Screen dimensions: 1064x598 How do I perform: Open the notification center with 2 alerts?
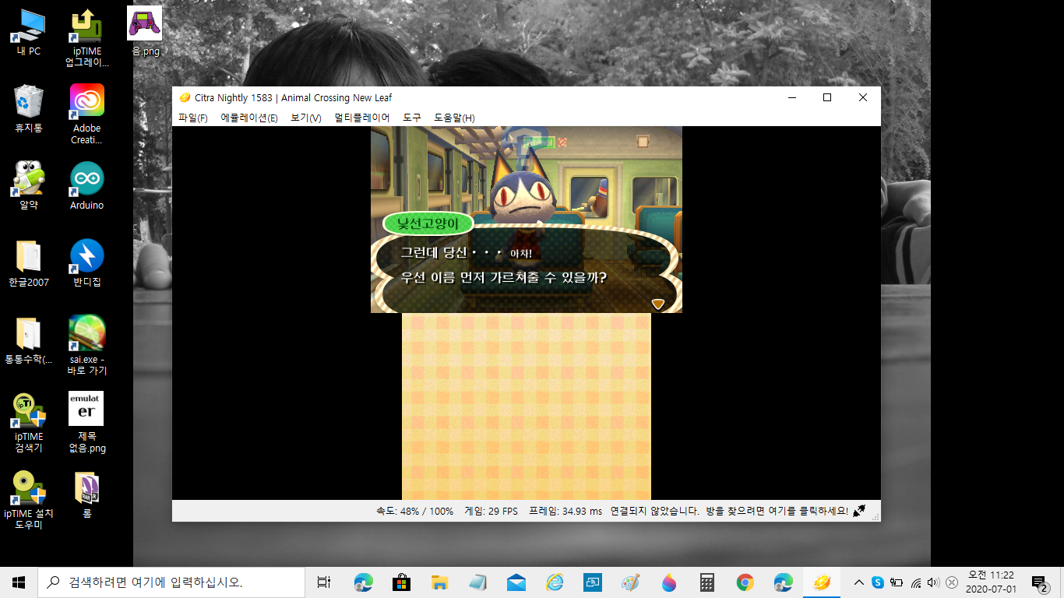click(1039, 582)
